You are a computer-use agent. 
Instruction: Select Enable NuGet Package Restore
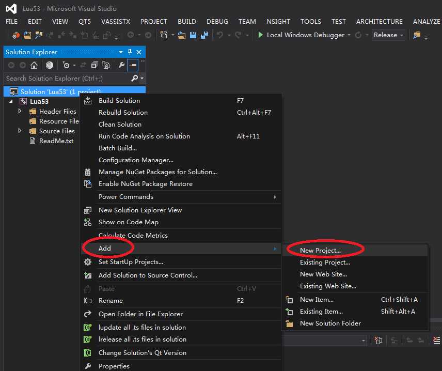coord(181,183)
